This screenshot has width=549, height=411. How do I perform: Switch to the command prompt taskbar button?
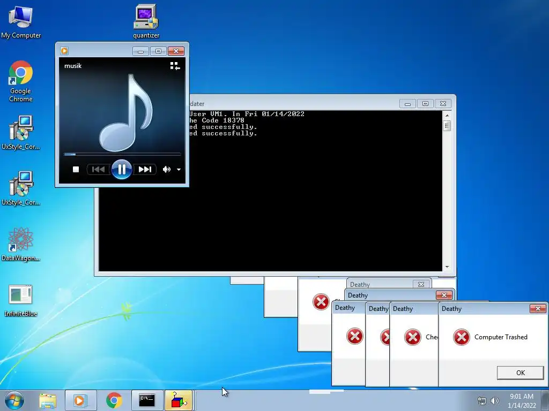[147, 400]
